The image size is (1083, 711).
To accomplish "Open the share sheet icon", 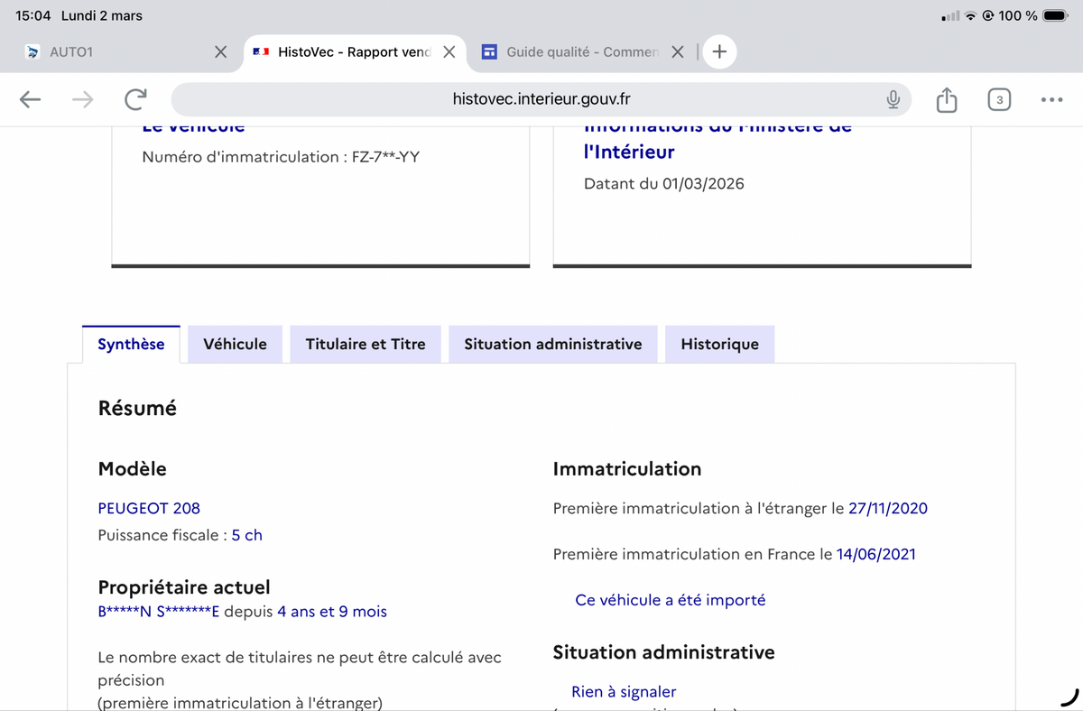I will point(946,99).
